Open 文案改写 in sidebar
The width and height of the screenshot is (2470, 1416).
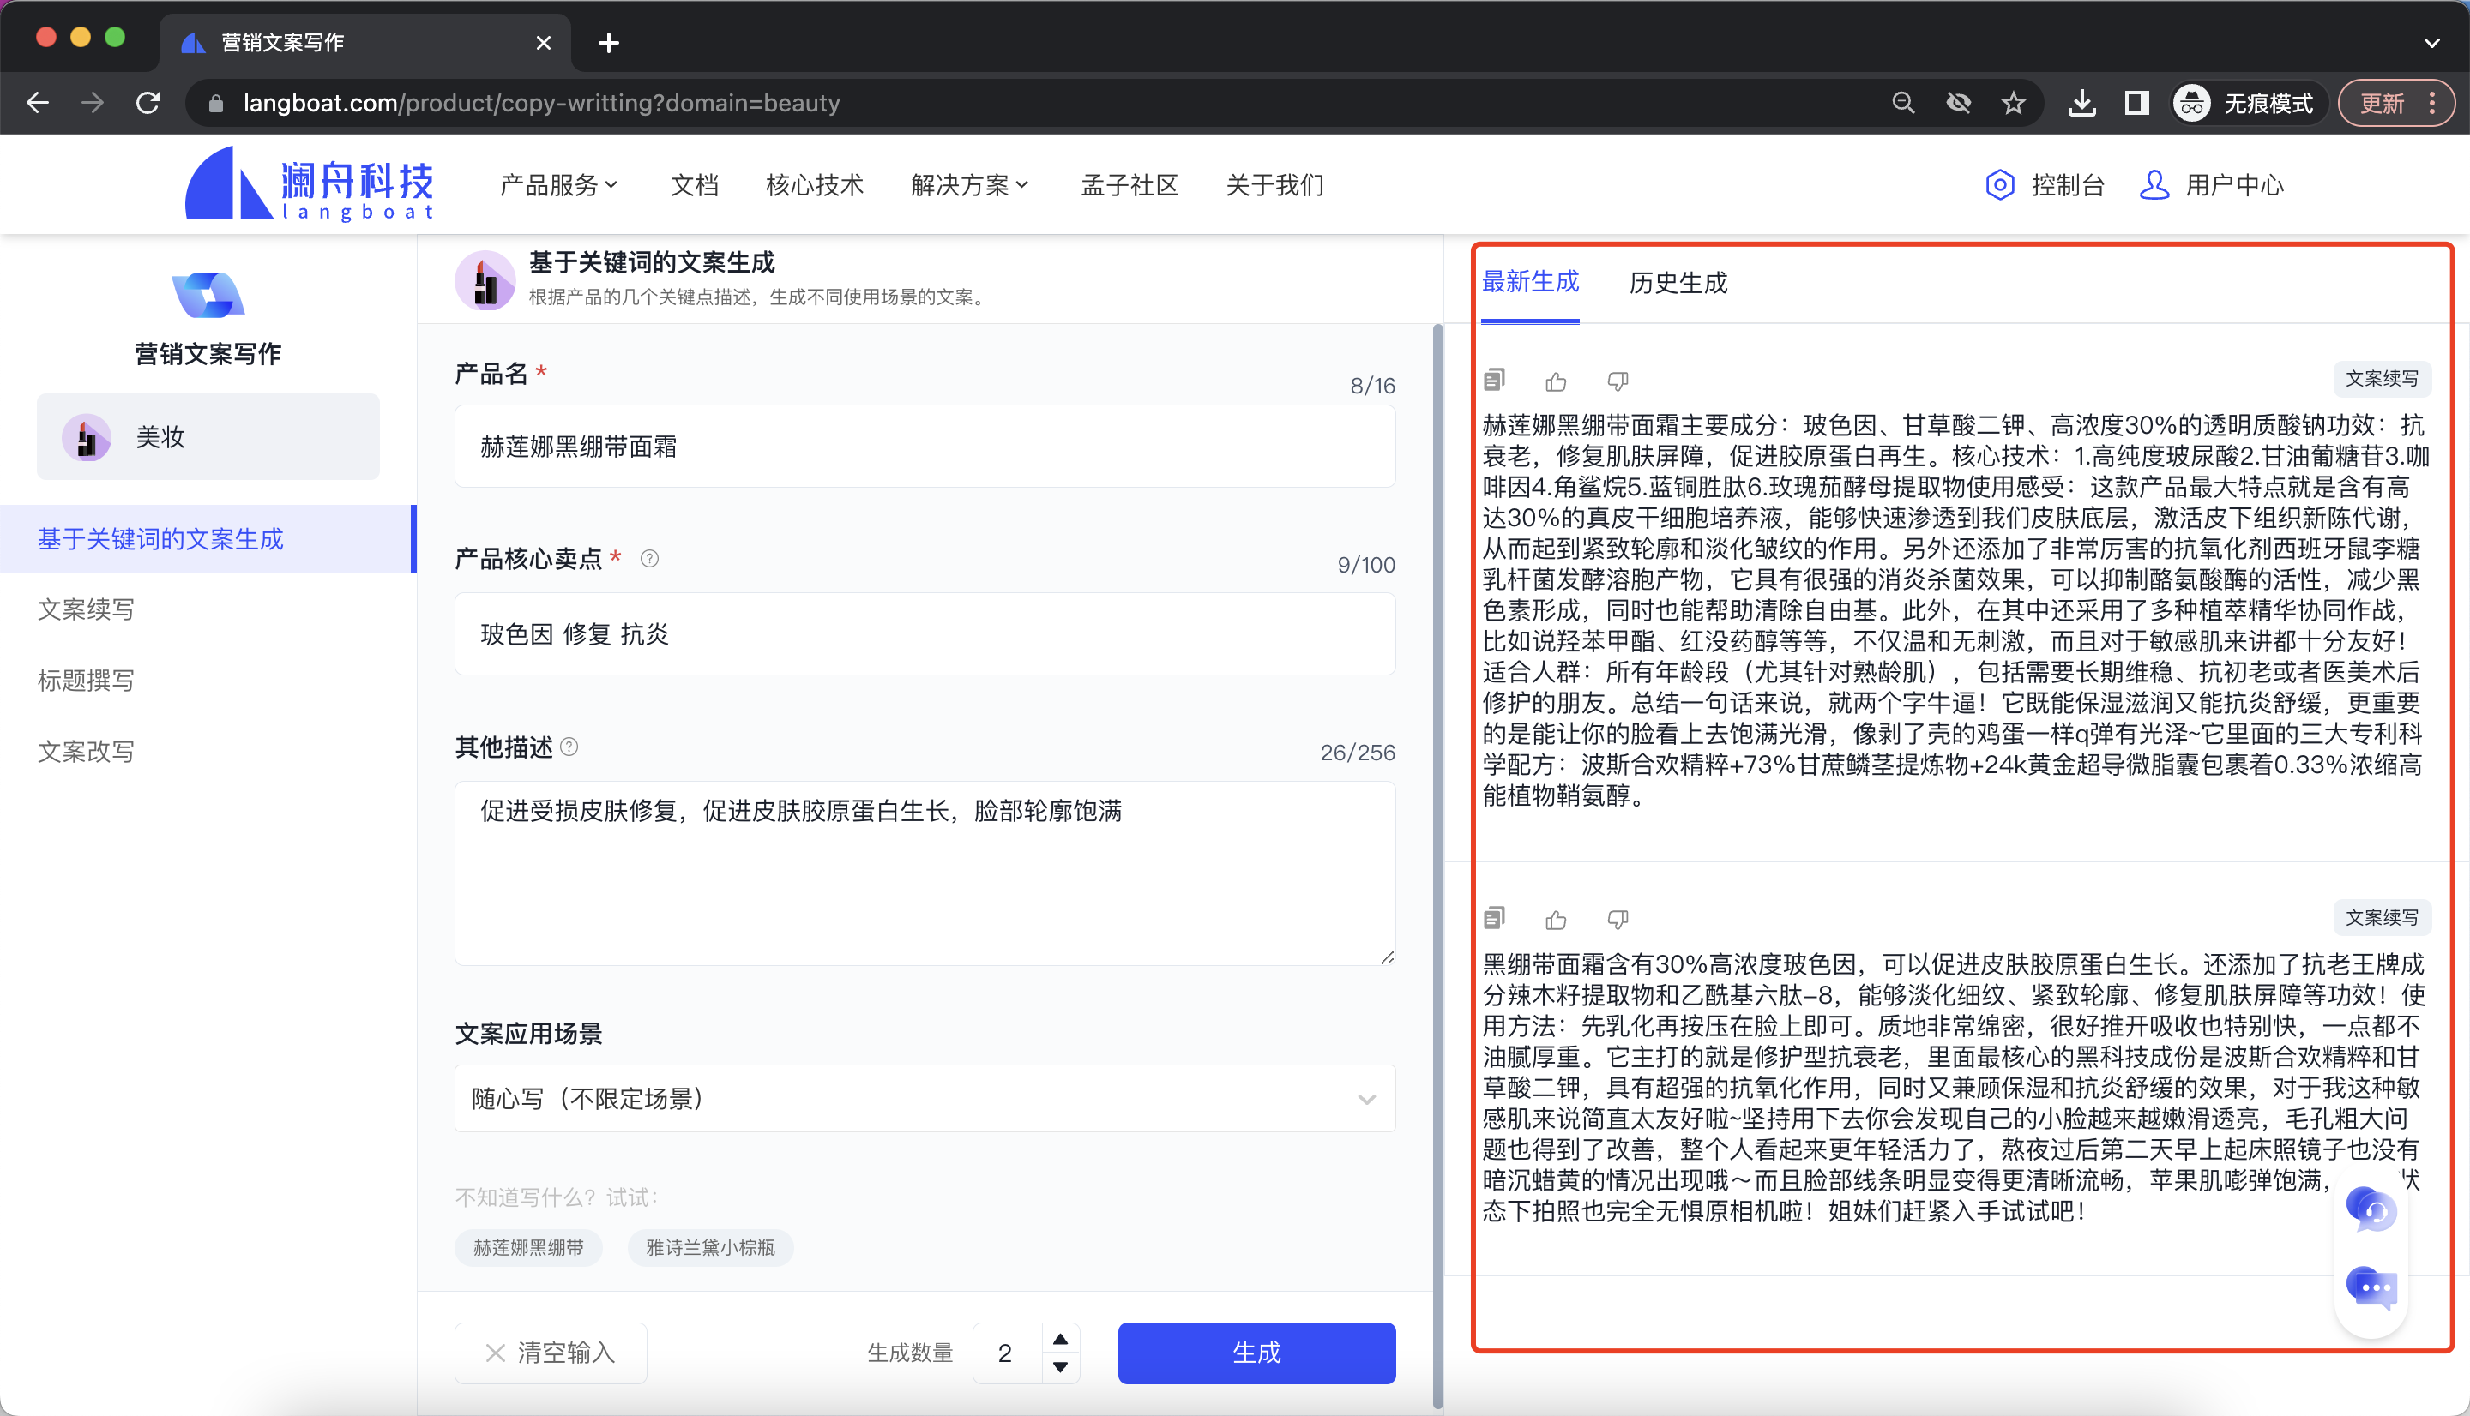[86, 752]
